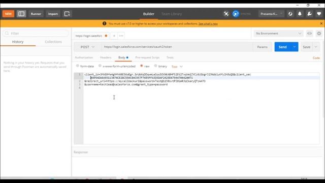Open the tab options ellipsis menu
Image resolution: width=325 pixels, height=183 pixels.
pos(121,36)
